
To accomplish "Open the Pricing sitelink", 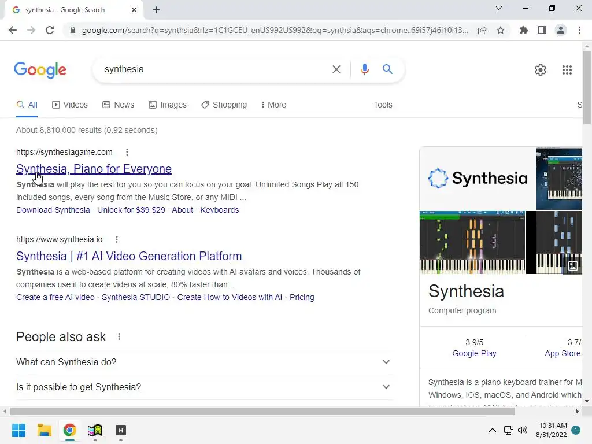I will tap(302, 297).
